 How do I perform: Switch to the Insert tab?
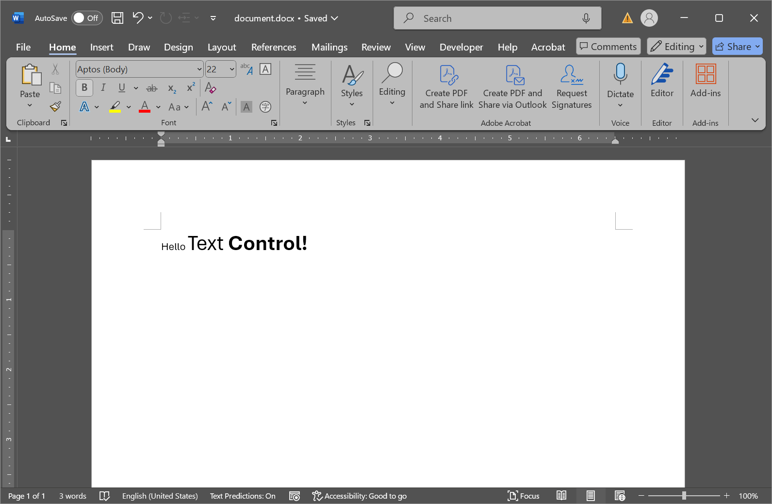pyautogui.click(x=101, y=47)
